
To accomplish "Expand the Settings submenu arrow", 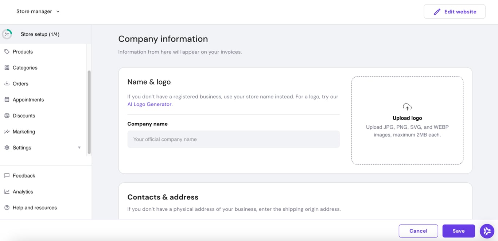I will coord(79,148).
